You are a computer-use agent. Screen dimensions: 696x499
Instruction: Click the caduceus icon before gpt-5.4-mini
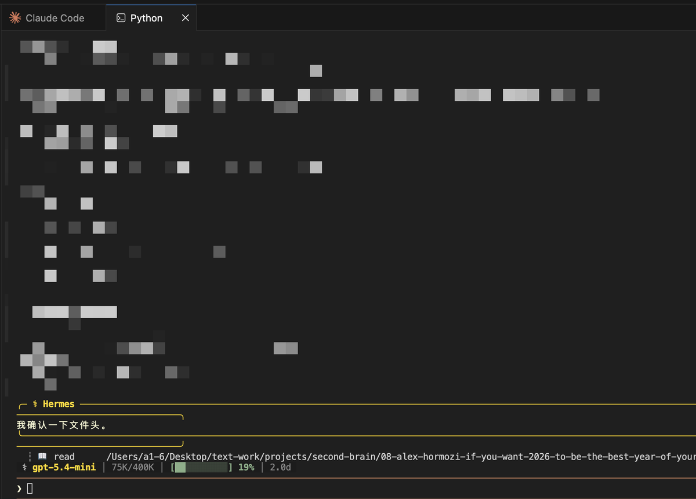24,467
